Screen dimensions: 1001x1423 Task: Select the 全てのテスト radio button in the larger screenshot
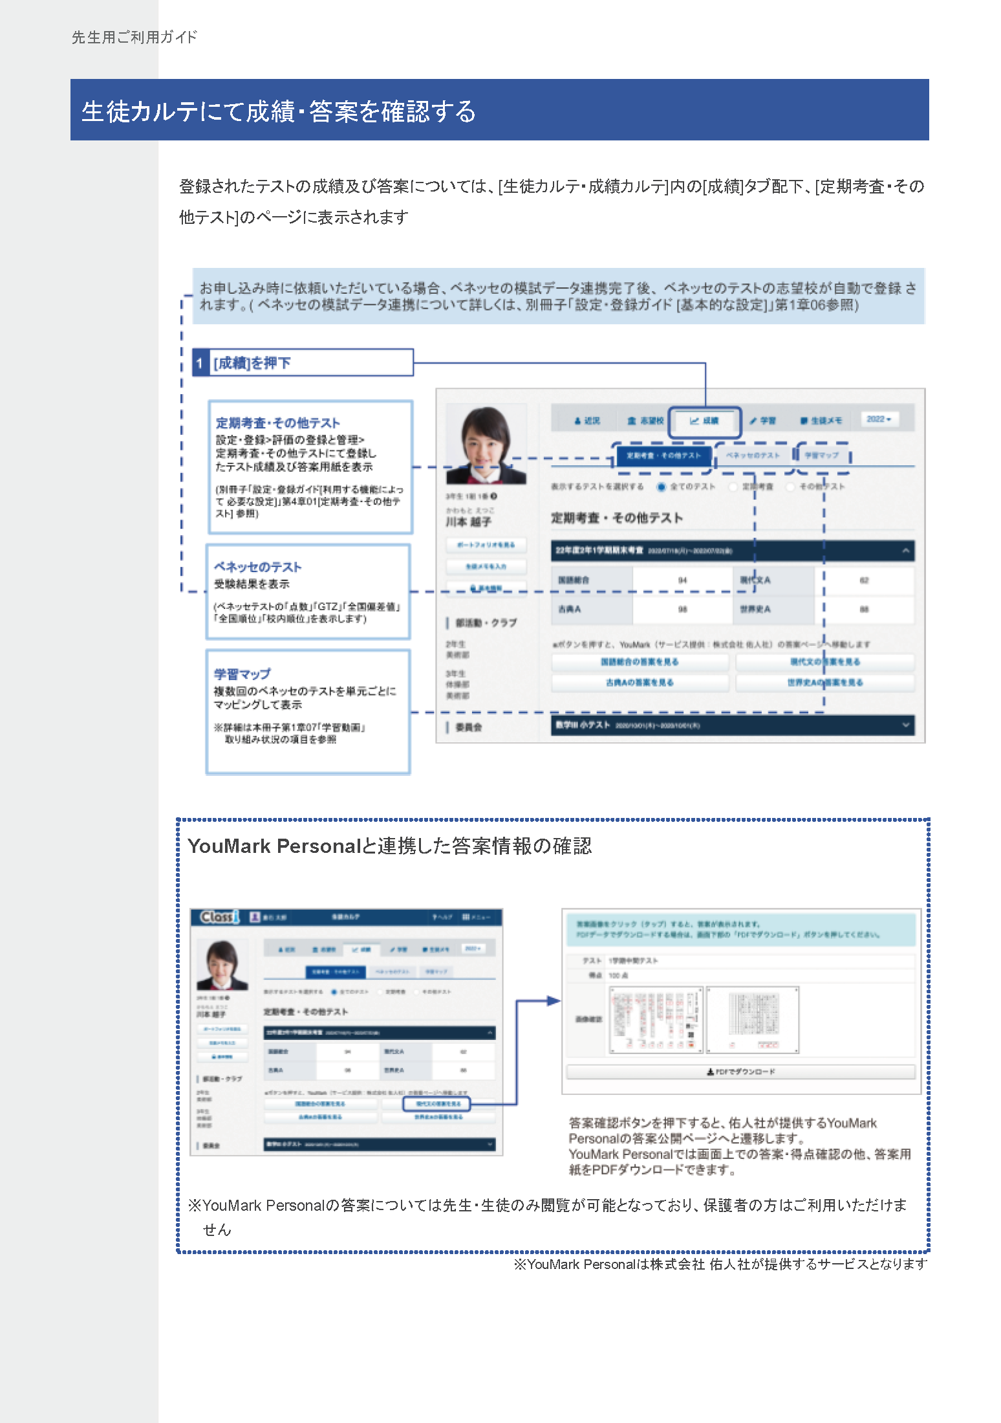coord(661,487)
